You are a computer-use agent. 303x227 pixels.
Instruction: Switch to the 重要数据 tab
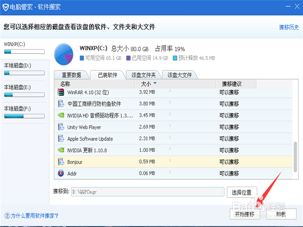point(72,75)
